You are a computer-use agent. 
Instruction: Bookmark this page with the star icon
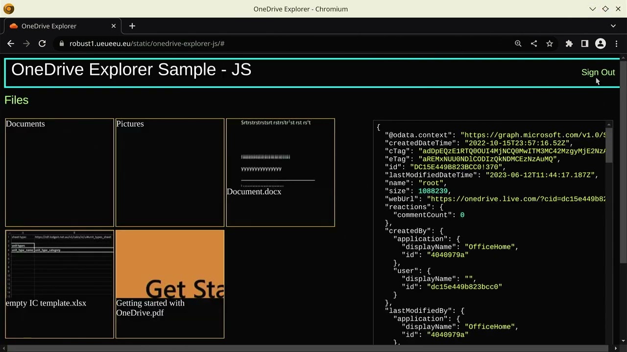point(550,44)
